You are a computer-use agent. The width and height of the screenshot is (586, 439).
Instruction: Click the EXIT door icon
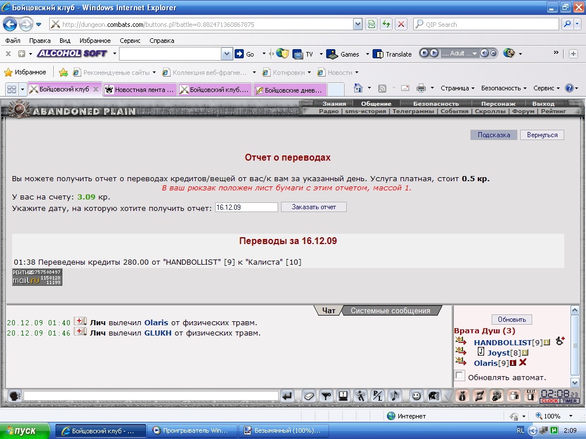coord(530,396)
